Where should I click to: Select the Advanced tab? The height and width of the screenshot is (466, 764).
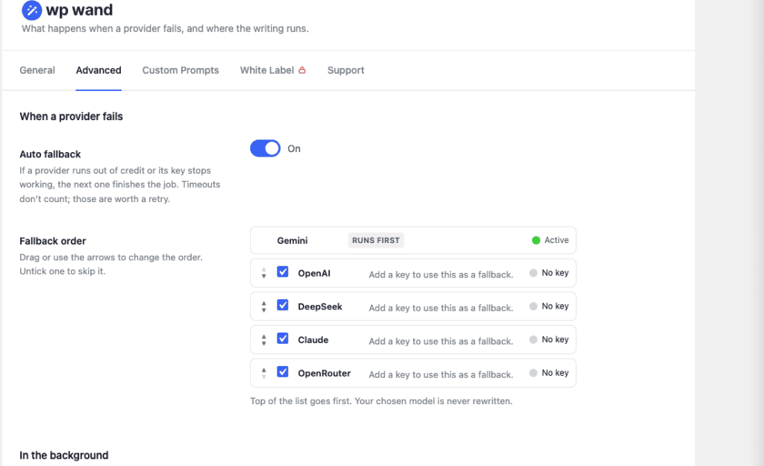98,70
